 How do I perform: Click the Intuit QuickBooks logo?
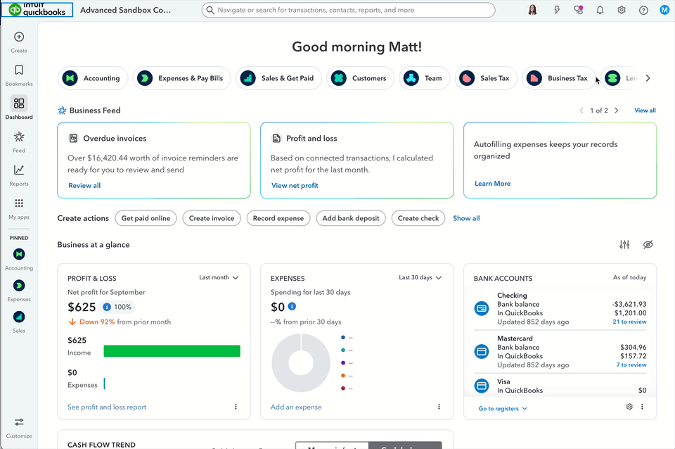click(37, 9)
